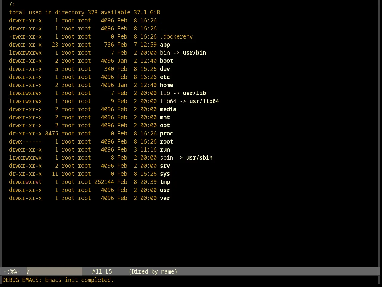Open the sys directory
Viewport: 382px width, 287px height.
(x=165, y=174)
